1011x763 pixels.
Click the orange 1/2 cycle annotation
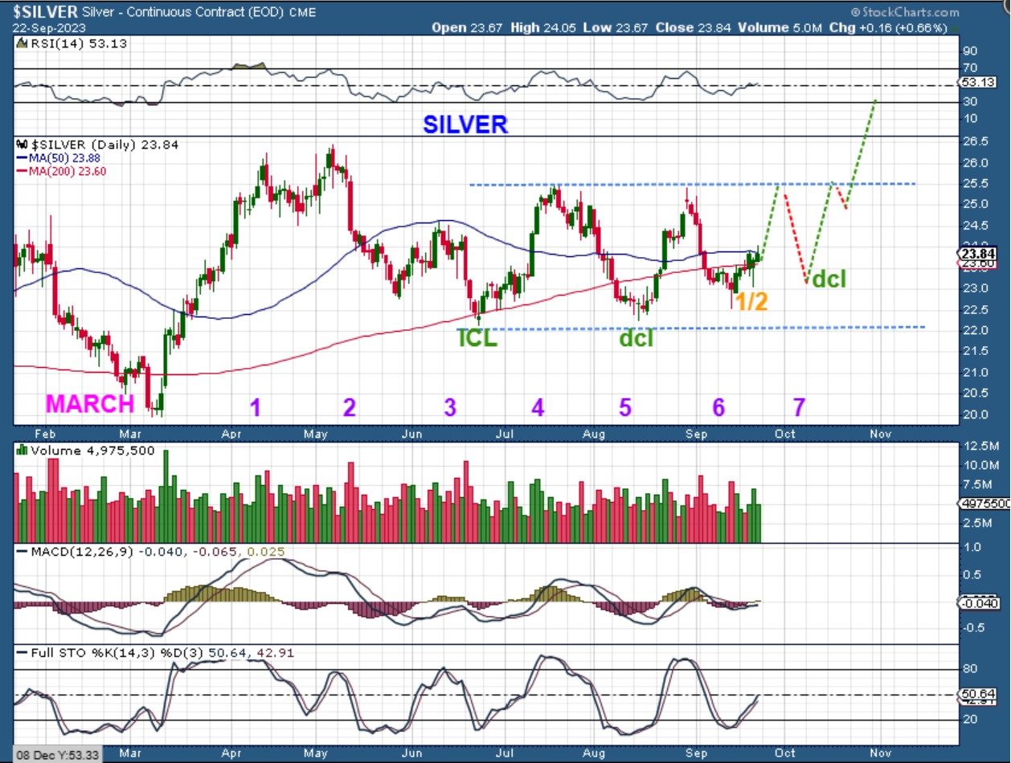[752, 301]
